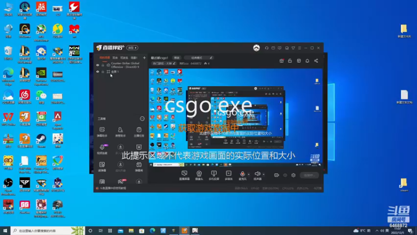Open the Task View taskbar button
Screen dimensions: 417x235
[x=101, y=230]
